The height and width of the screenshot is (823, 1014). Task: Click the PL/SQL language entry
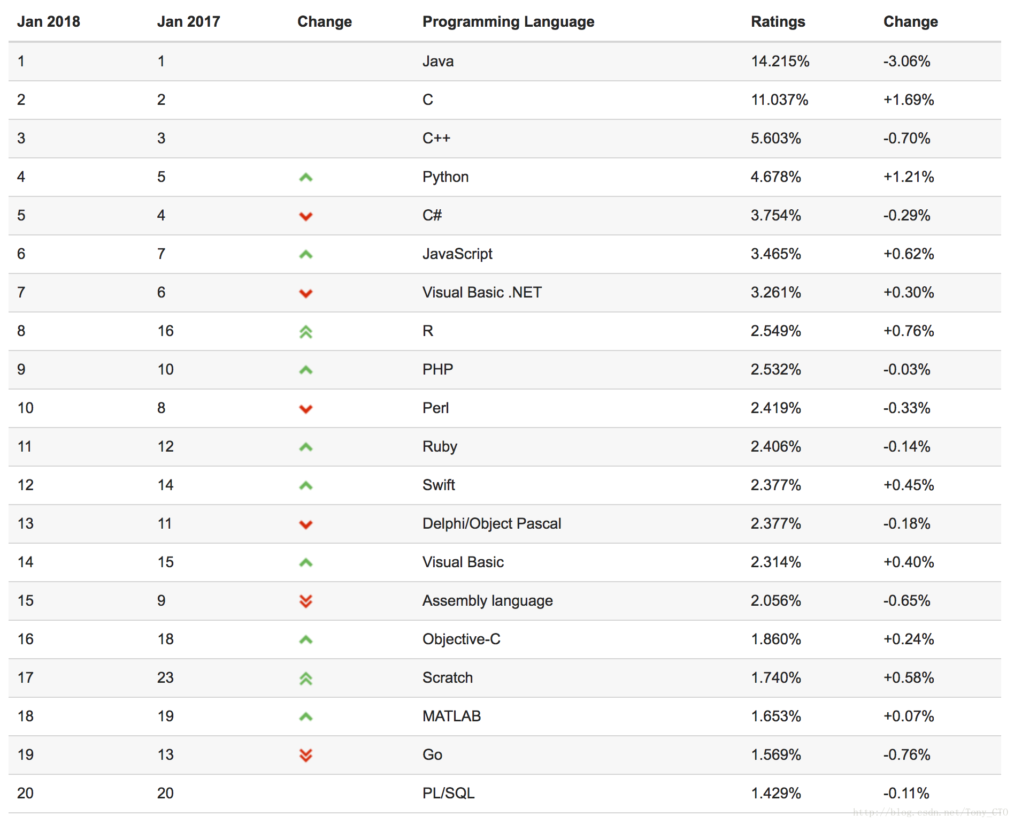click(448, 793)
